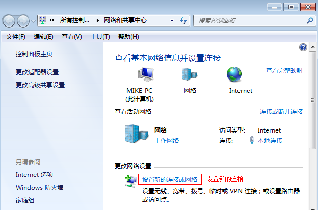The height and width of the screenshot is (210, 318).
Task: Open help with the blue question mark icon
Action: pos(303,47)
